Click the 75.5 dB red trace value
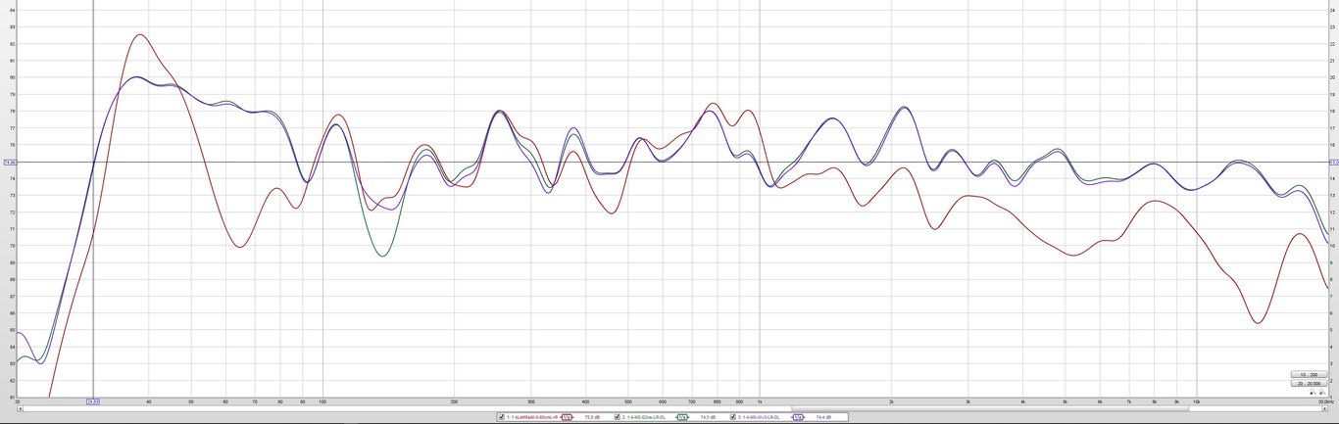 pyautogui.click(x=592, y=417)
